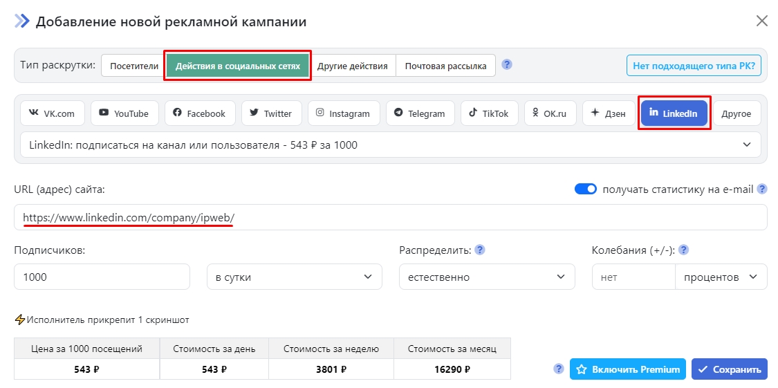
Task: Click 'Нет подходящего типа РК?' link
Action: coord(694,66)
